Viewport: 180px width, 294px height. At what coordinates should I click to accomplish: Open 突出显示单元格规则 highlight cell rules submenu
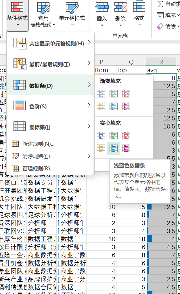50,43
